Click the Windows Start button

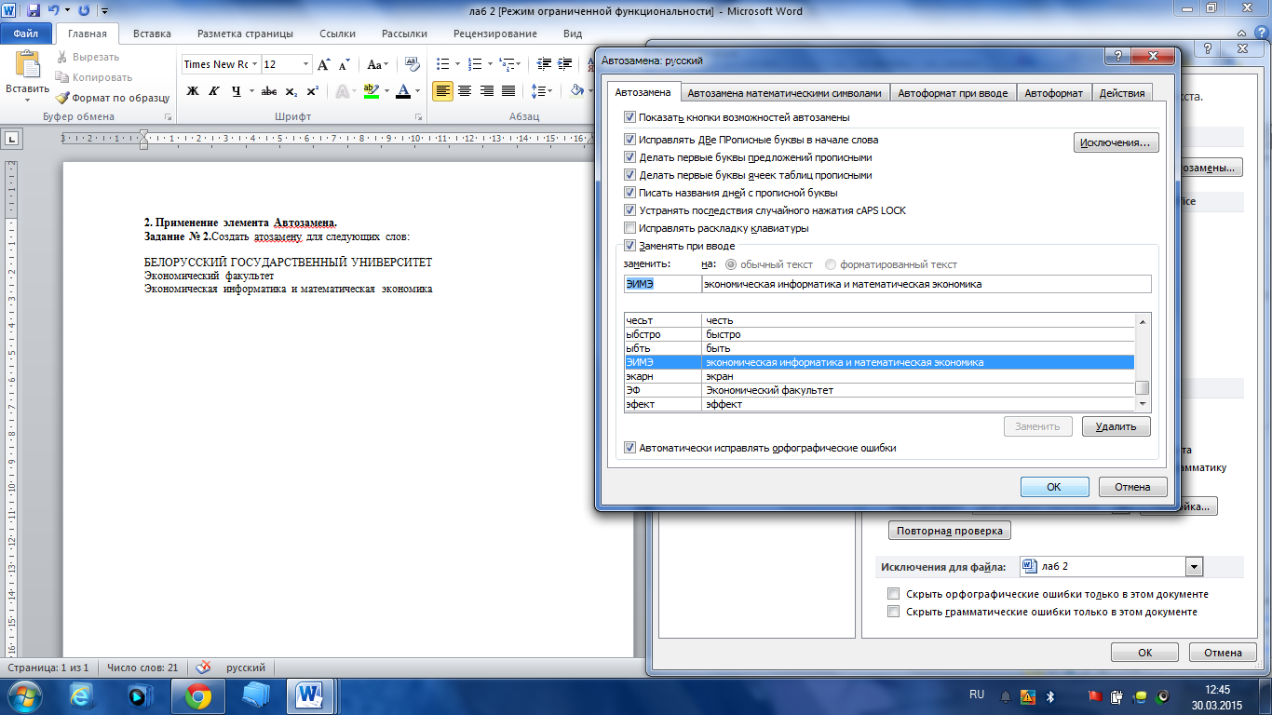25,695
